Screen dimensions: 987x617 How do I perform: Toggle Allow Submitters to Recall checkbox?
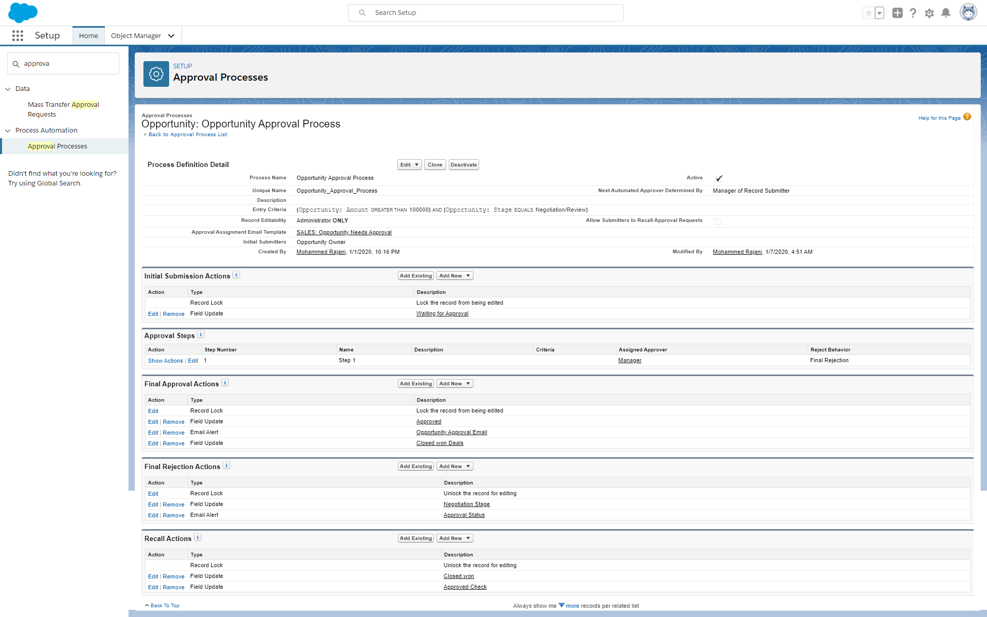pos(718,221)
